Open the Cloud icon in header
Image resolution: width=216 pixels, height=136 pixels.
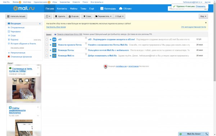pyautogui.click(x=121, y=8)
